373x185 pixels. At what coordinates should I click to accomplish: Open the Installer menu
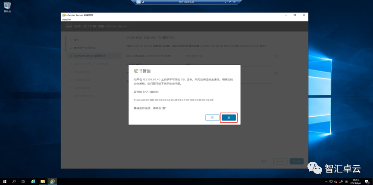66,19
